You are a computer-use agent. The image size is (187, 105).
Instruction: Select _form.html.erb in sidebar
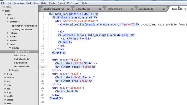[x=21, y=52]
